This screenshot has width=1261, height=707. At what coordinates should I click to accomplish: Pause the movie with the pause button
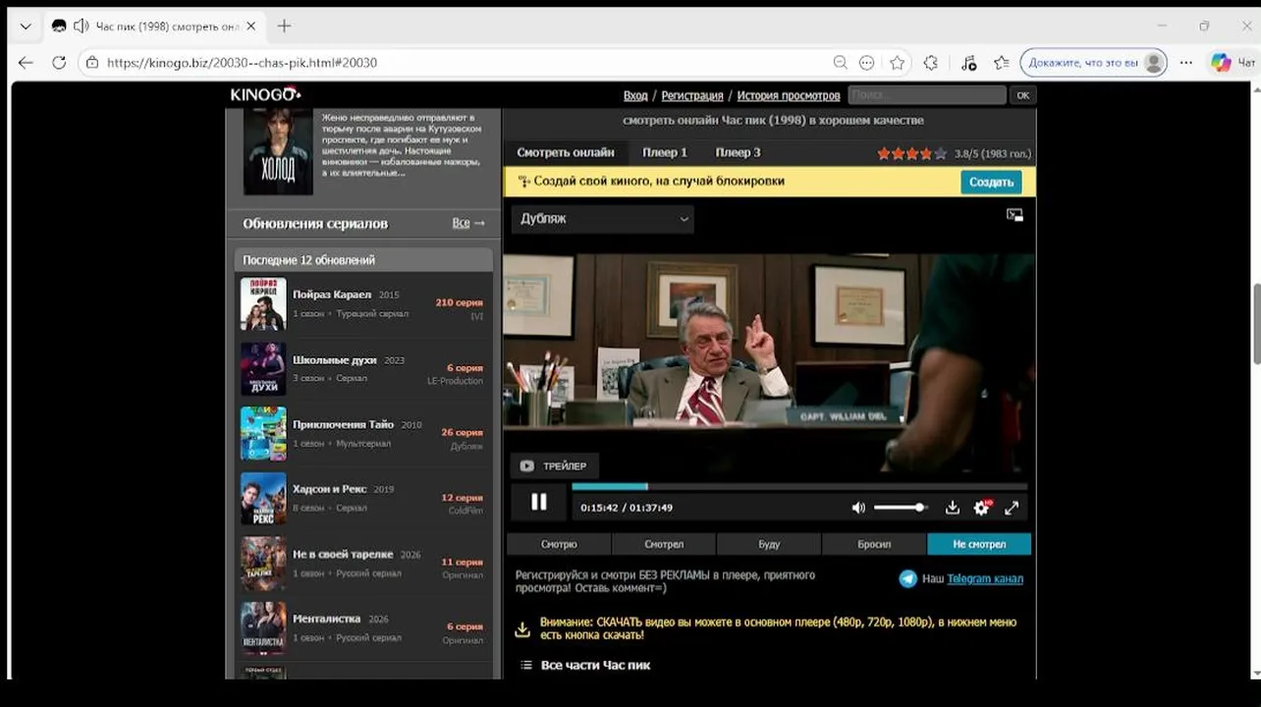tap(538, 502)
